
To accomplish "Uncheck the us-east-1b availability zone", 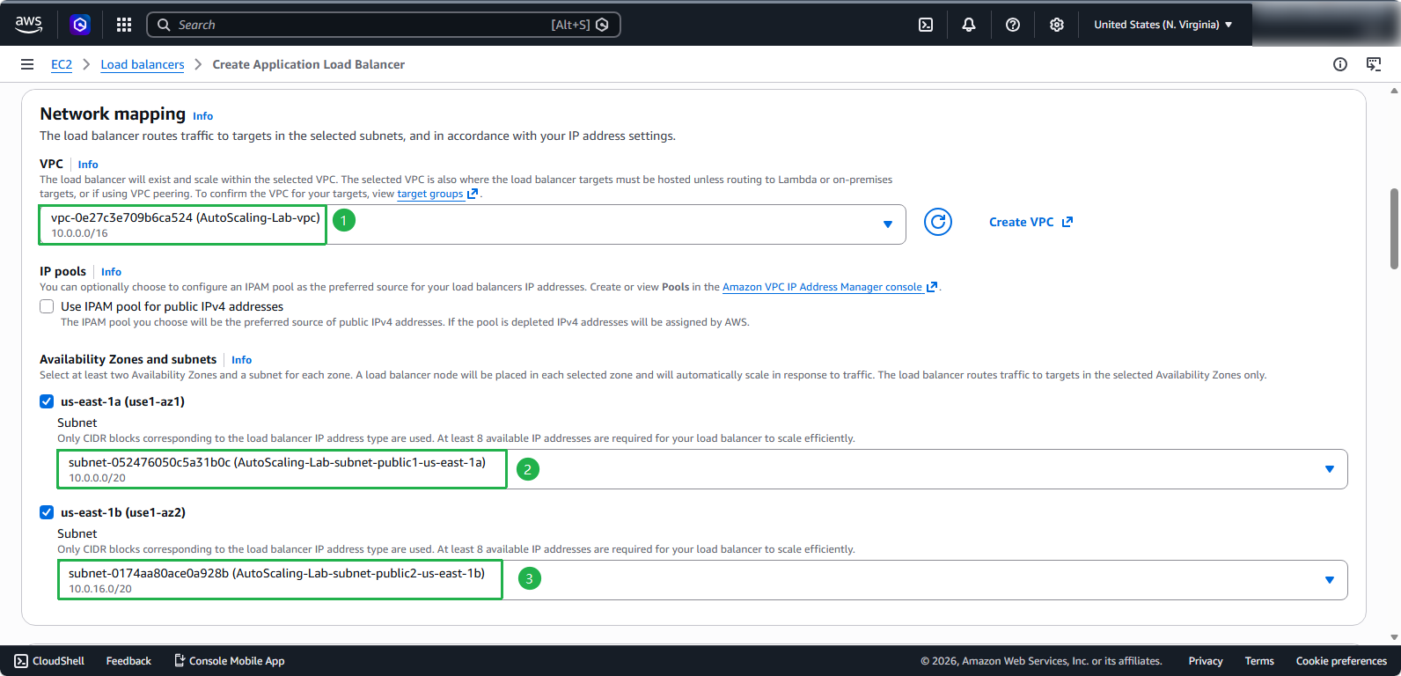I will tap(47, 512).
